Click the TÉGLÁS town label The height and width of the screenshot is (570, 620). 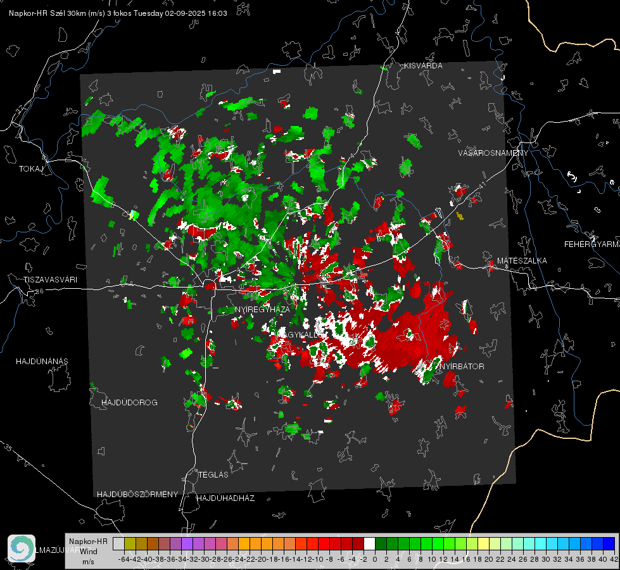coord(213,474)
